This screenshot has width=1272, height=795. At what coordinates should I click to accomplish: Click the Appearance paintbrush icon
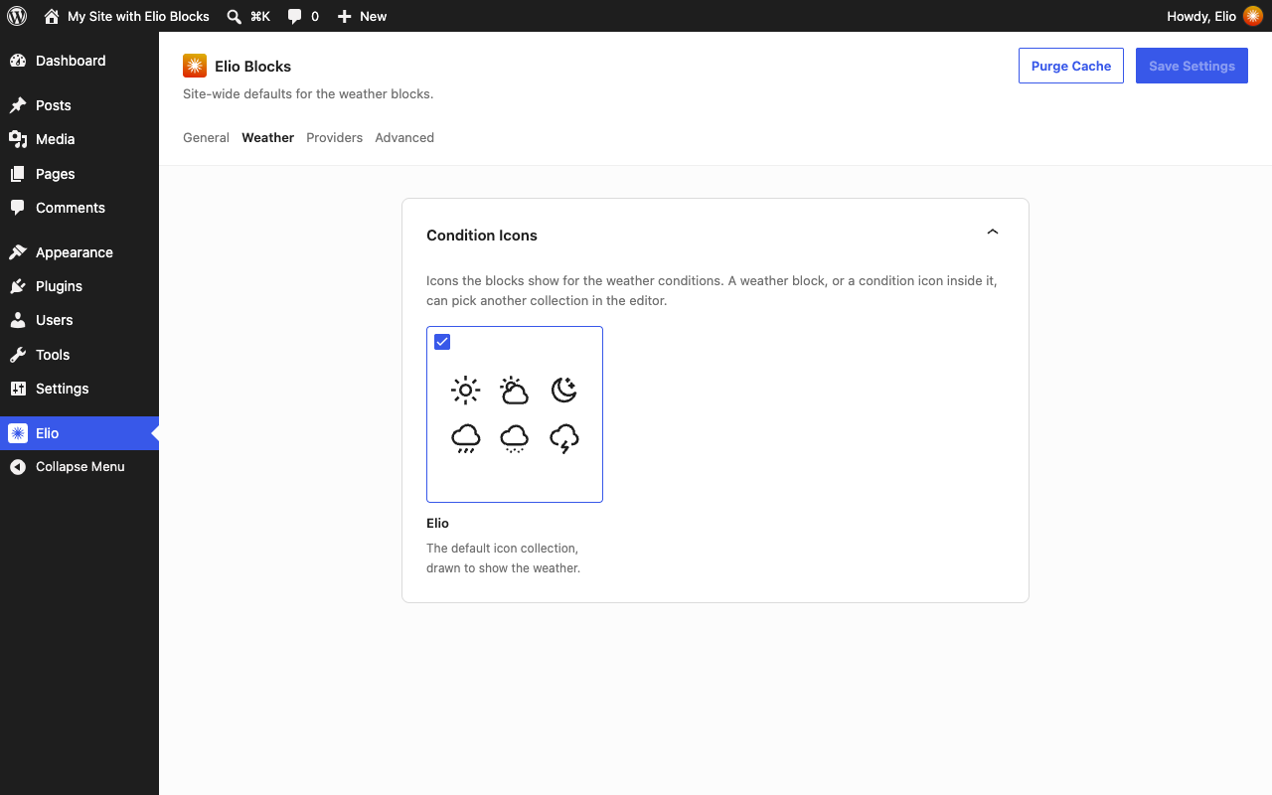pos(18,252)
